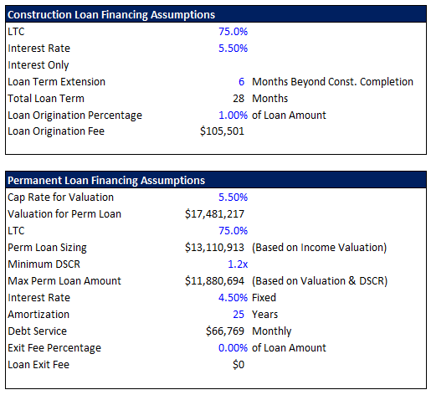Select the Minimum DSCR 1.2x cell
Viewport: 431px width, 395px height.
[238, 264]
